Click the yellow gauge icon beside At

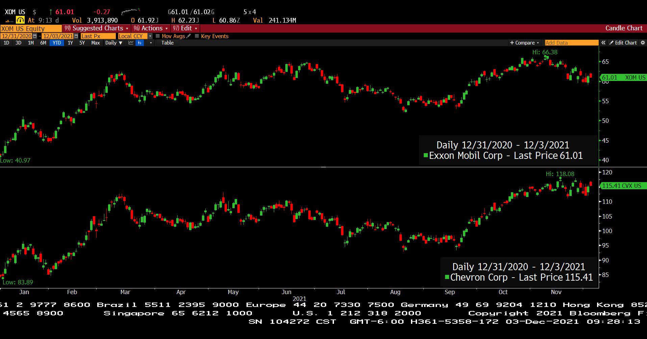point(20,20)
